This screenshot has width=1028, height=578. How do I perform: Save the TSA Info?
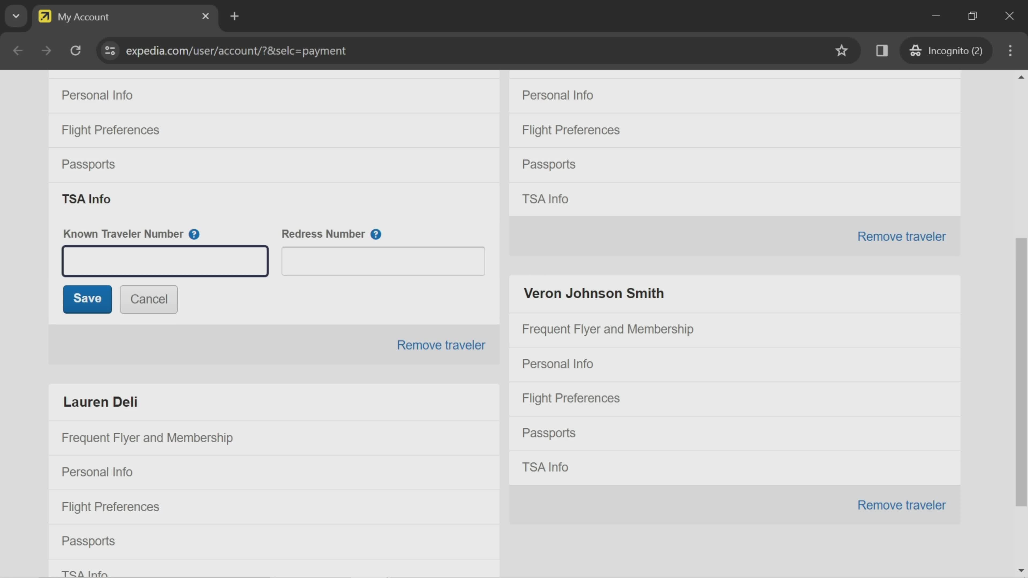(87, 299)
